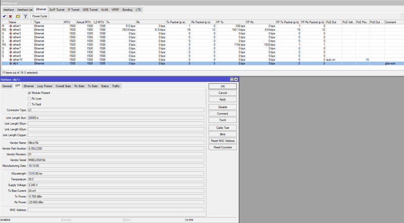Viewport: 404px width, 223px height.
Task: Click the Torch button
Action: [223, 120]
